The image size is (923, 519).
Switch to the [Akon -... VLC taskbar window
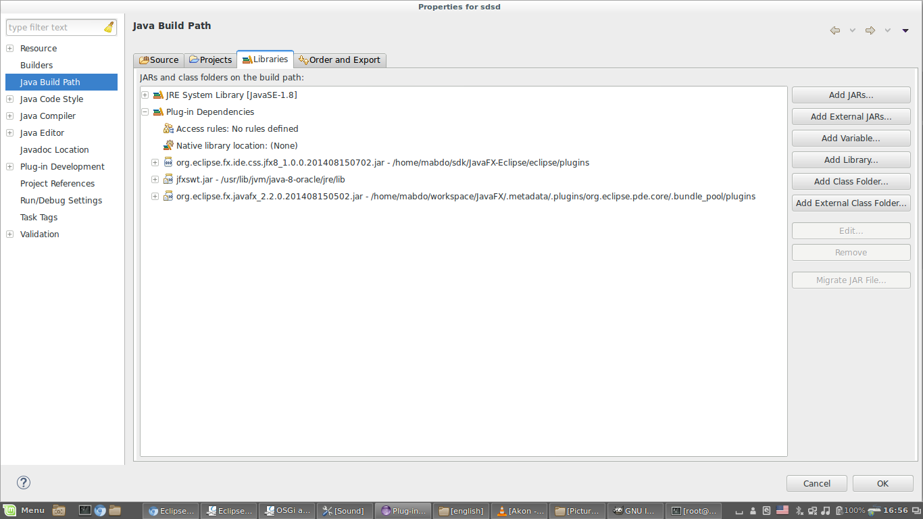[518, 511]
